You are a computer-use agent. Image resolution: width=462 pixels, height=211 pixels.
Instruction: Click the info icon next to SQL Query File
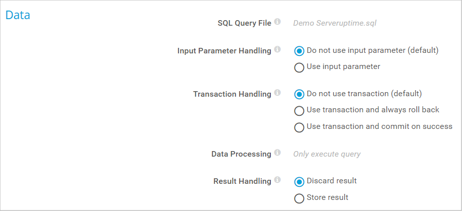(277, 22)
